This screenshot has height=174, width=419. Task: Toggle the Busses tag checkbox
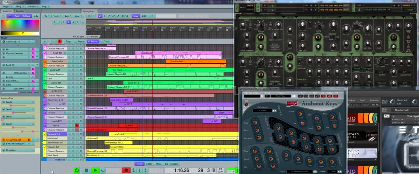tap(94, 41)
